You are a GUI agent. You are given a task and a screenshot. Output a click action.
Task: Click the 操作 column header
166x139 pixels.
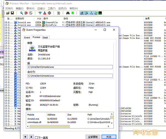click(52, 18)
